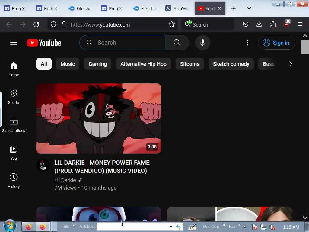Expand the Fax toolbar chevron
Viewport: 309px width, 232px height.
coord(239,225)
